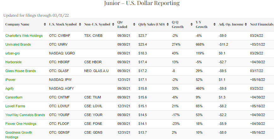Open the iPower company link
The height and width of the screenshot is (139, 274).
coord(10,80)
